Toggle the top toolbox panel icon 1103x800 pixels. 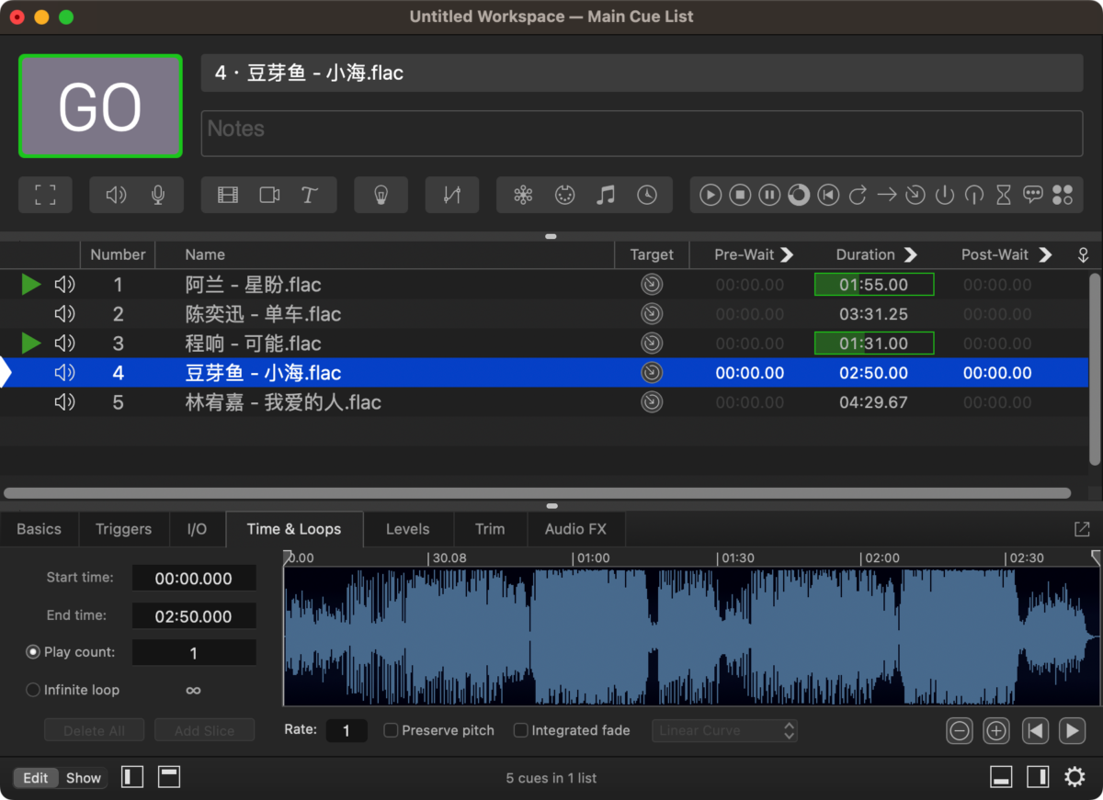point(169,777)
